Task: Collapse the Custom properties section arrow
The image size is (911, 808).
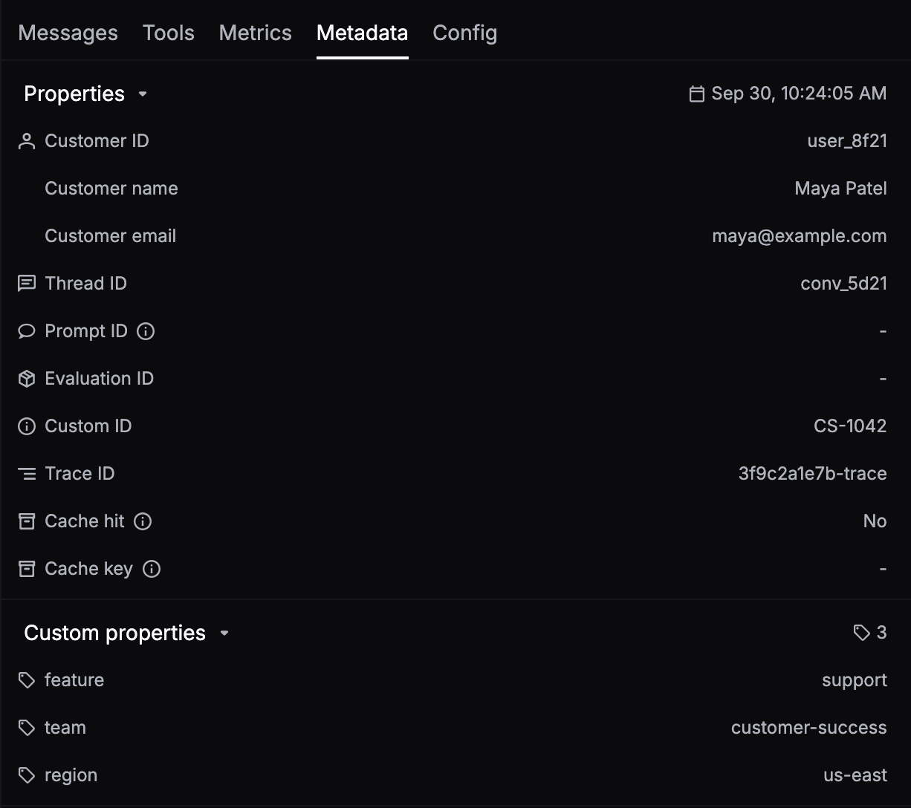Action: [224, 633]
